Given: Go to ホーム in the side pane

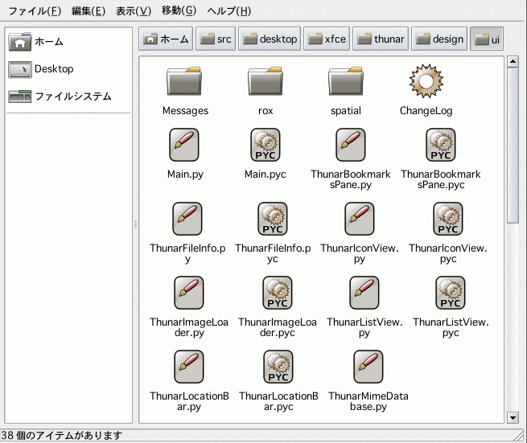Looking at the screenshot, I should coord(48,42).
